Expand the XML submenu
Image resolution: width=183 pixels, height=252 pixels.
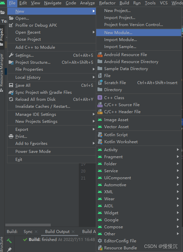pyautogui.click(x=178, y=192)
